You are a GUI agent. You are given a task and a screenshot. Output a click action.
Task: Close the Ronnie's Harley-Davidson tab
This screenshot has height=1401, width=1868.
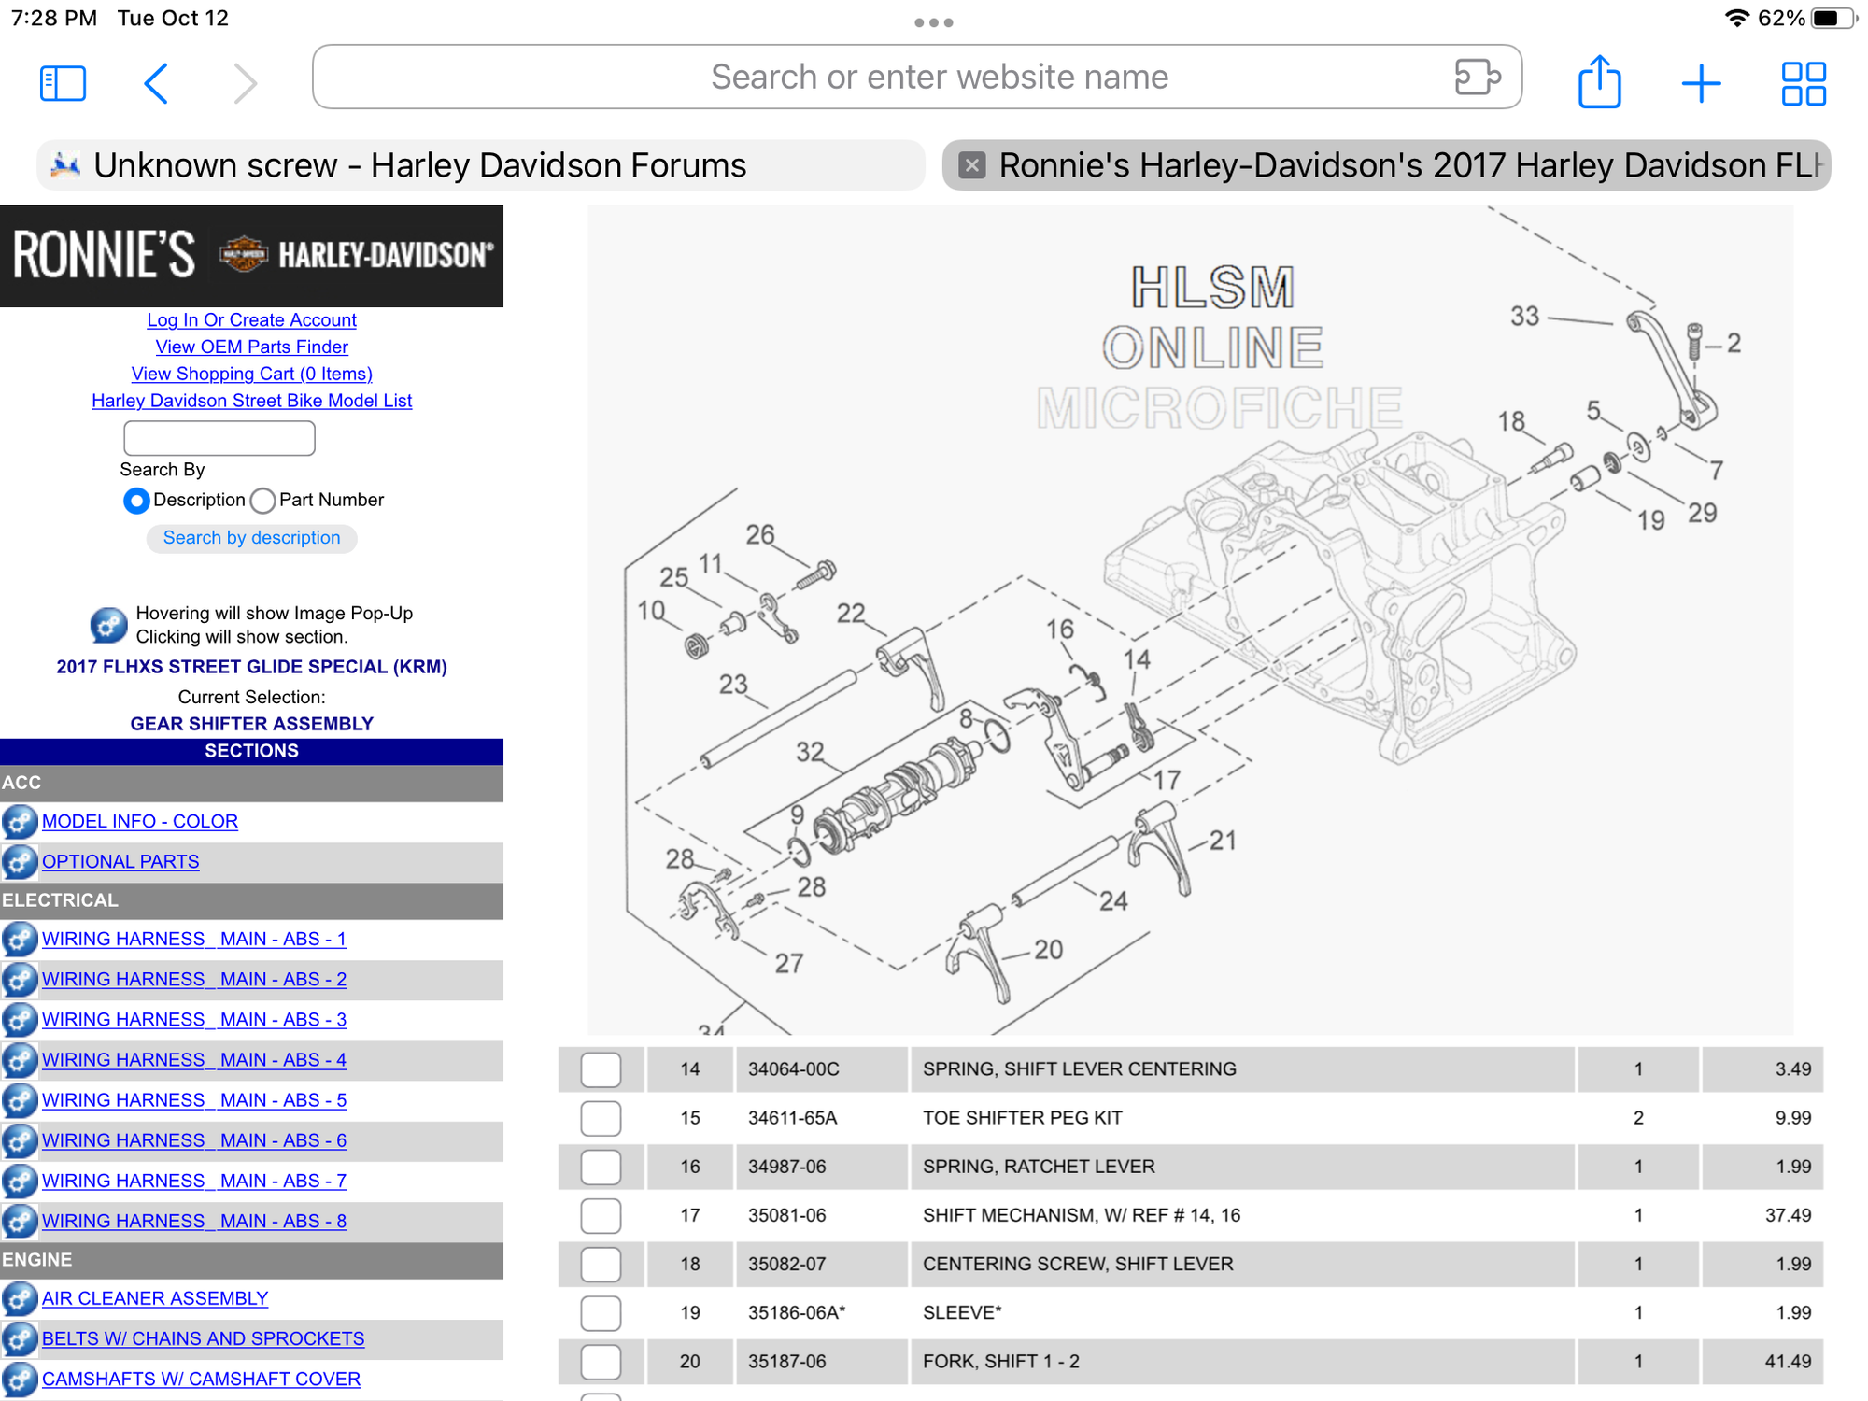point(972,165)
